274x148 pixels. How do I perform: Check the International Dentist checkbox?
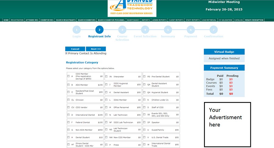point(68,115)
